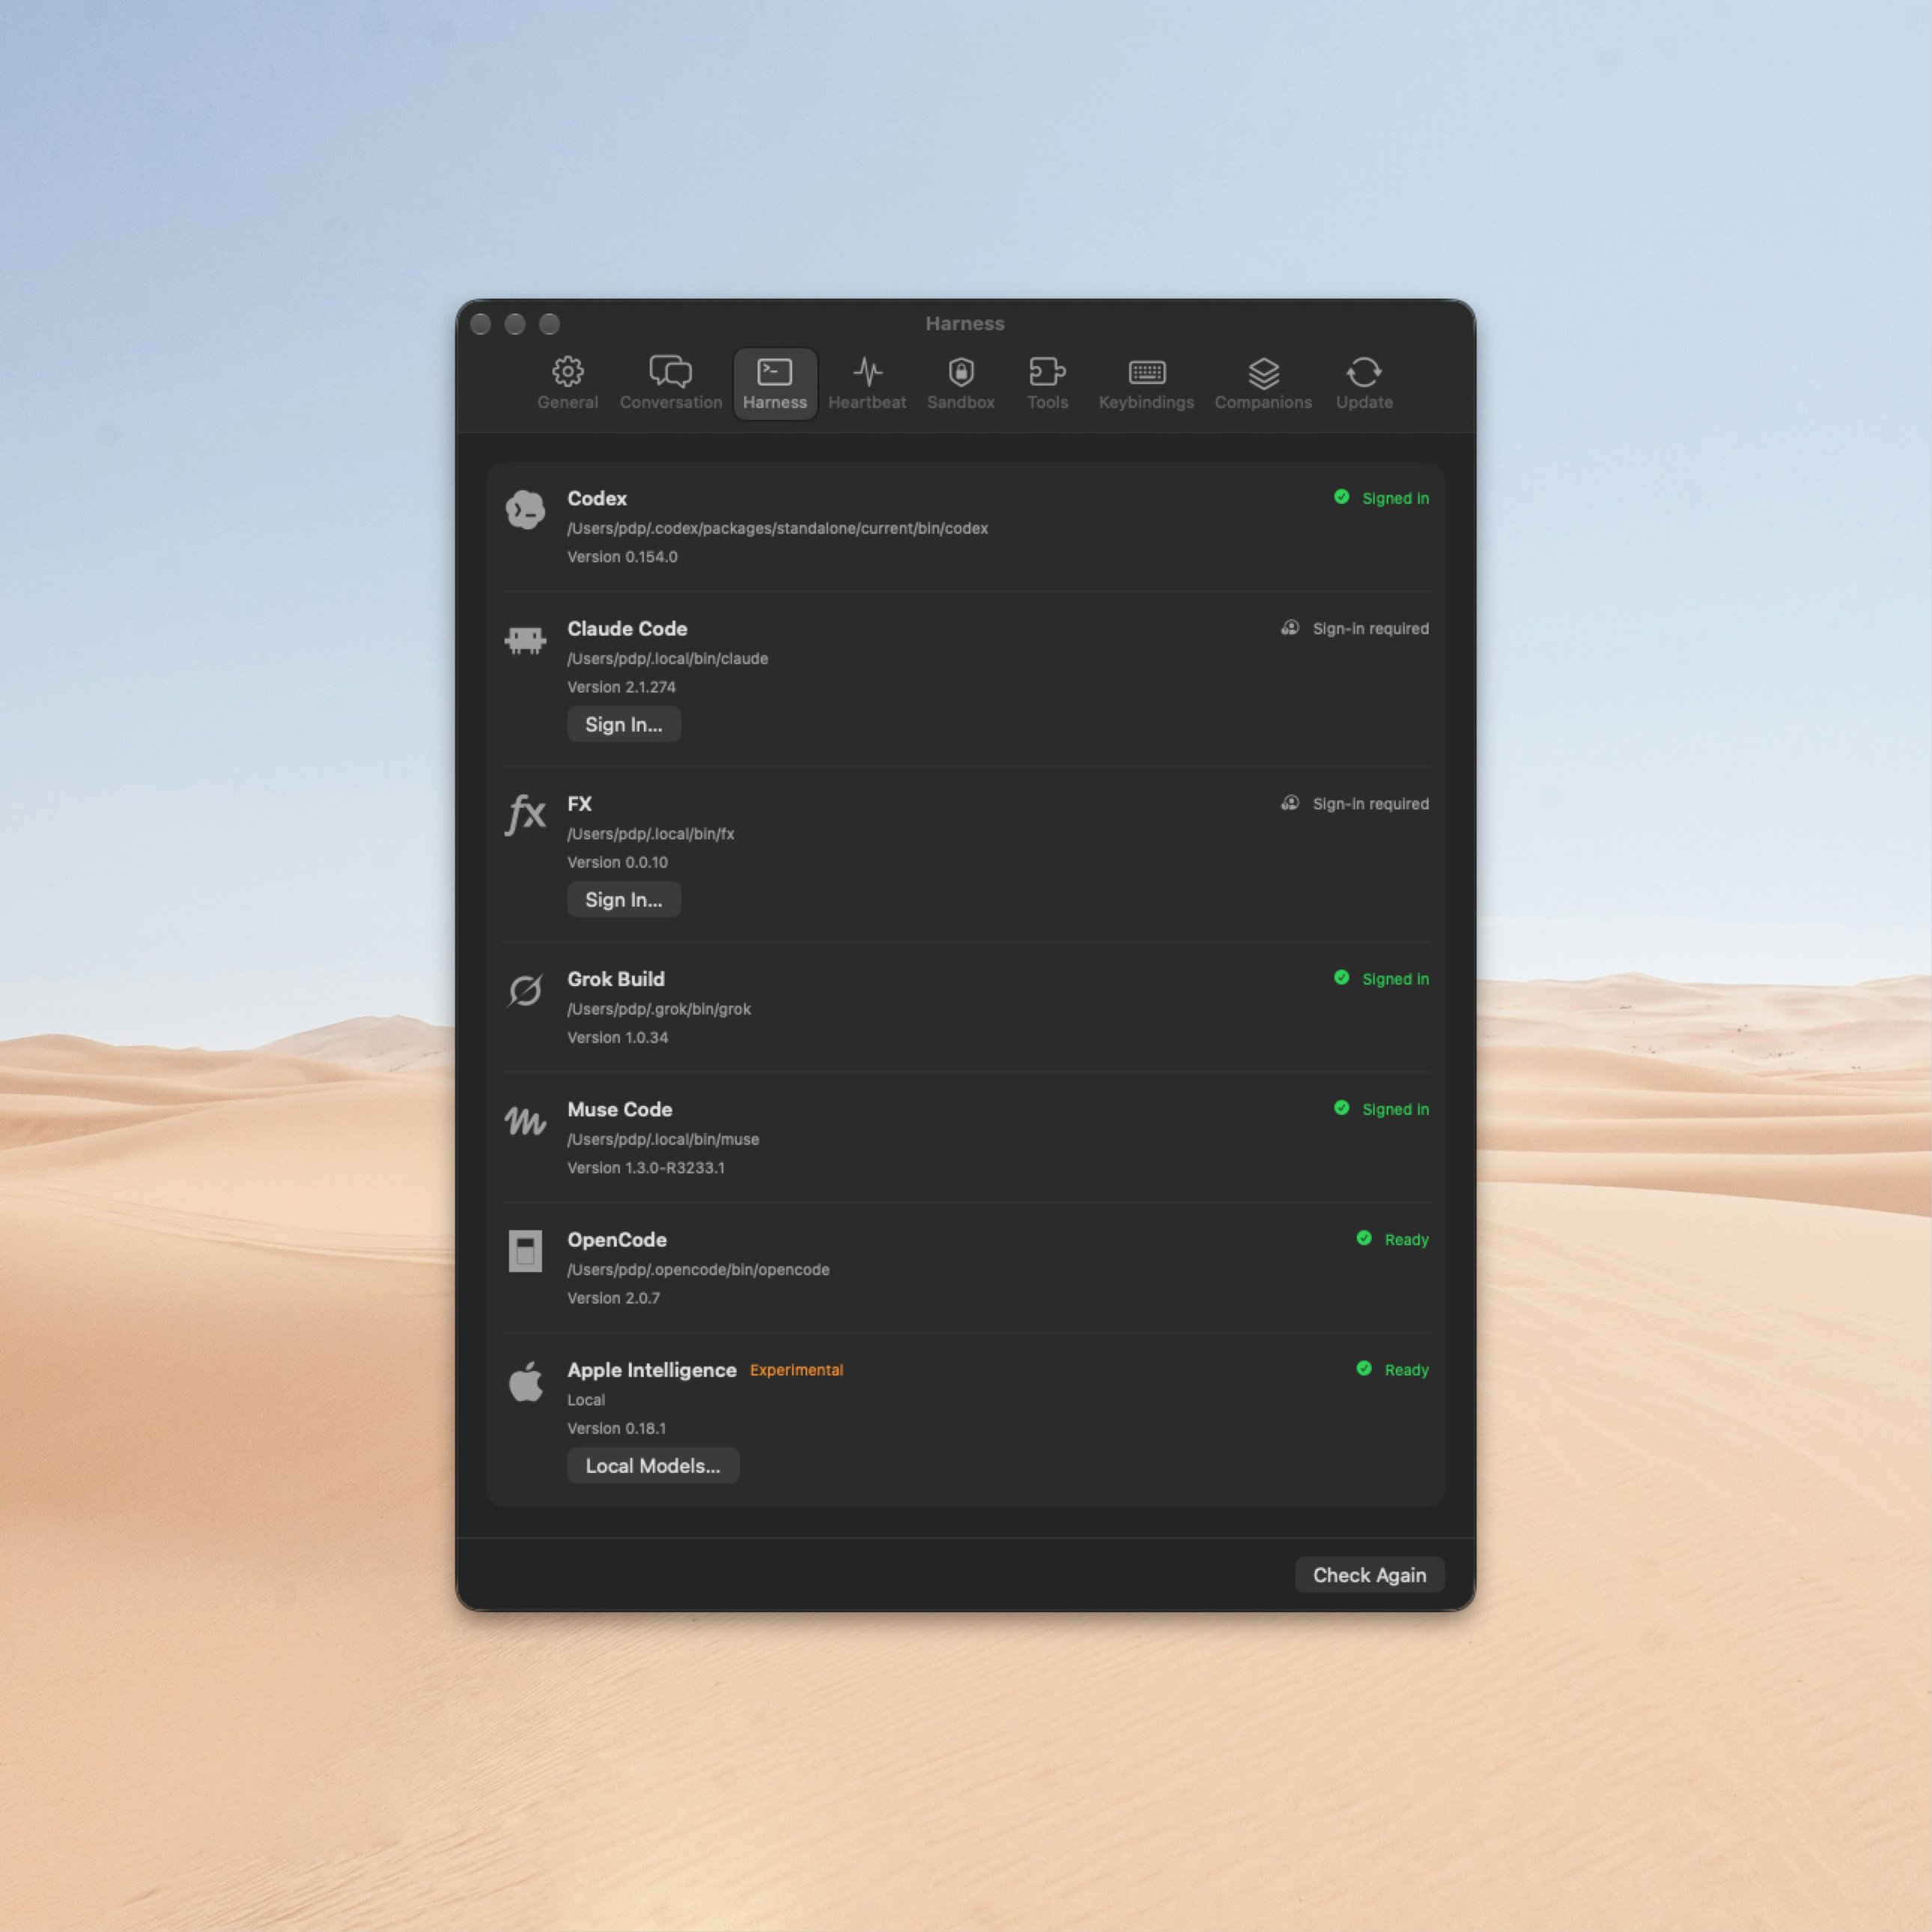Click Muse Code's green Signed in checkmark

click(1342, 1108)
